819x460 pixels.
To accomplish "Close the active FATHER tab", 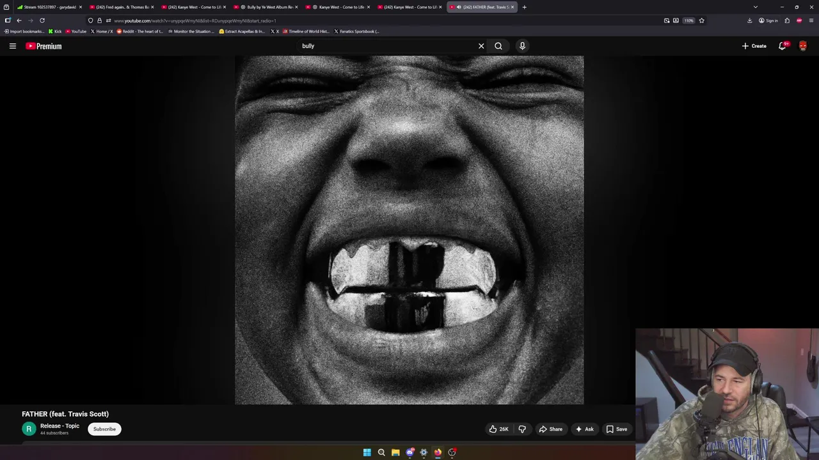I will pos(513,7).
